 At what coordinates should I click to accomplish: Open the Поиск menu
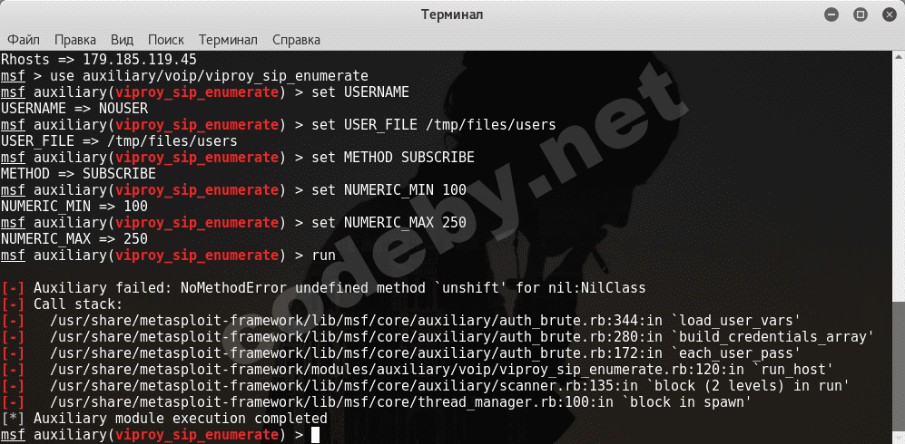[165, 40]
